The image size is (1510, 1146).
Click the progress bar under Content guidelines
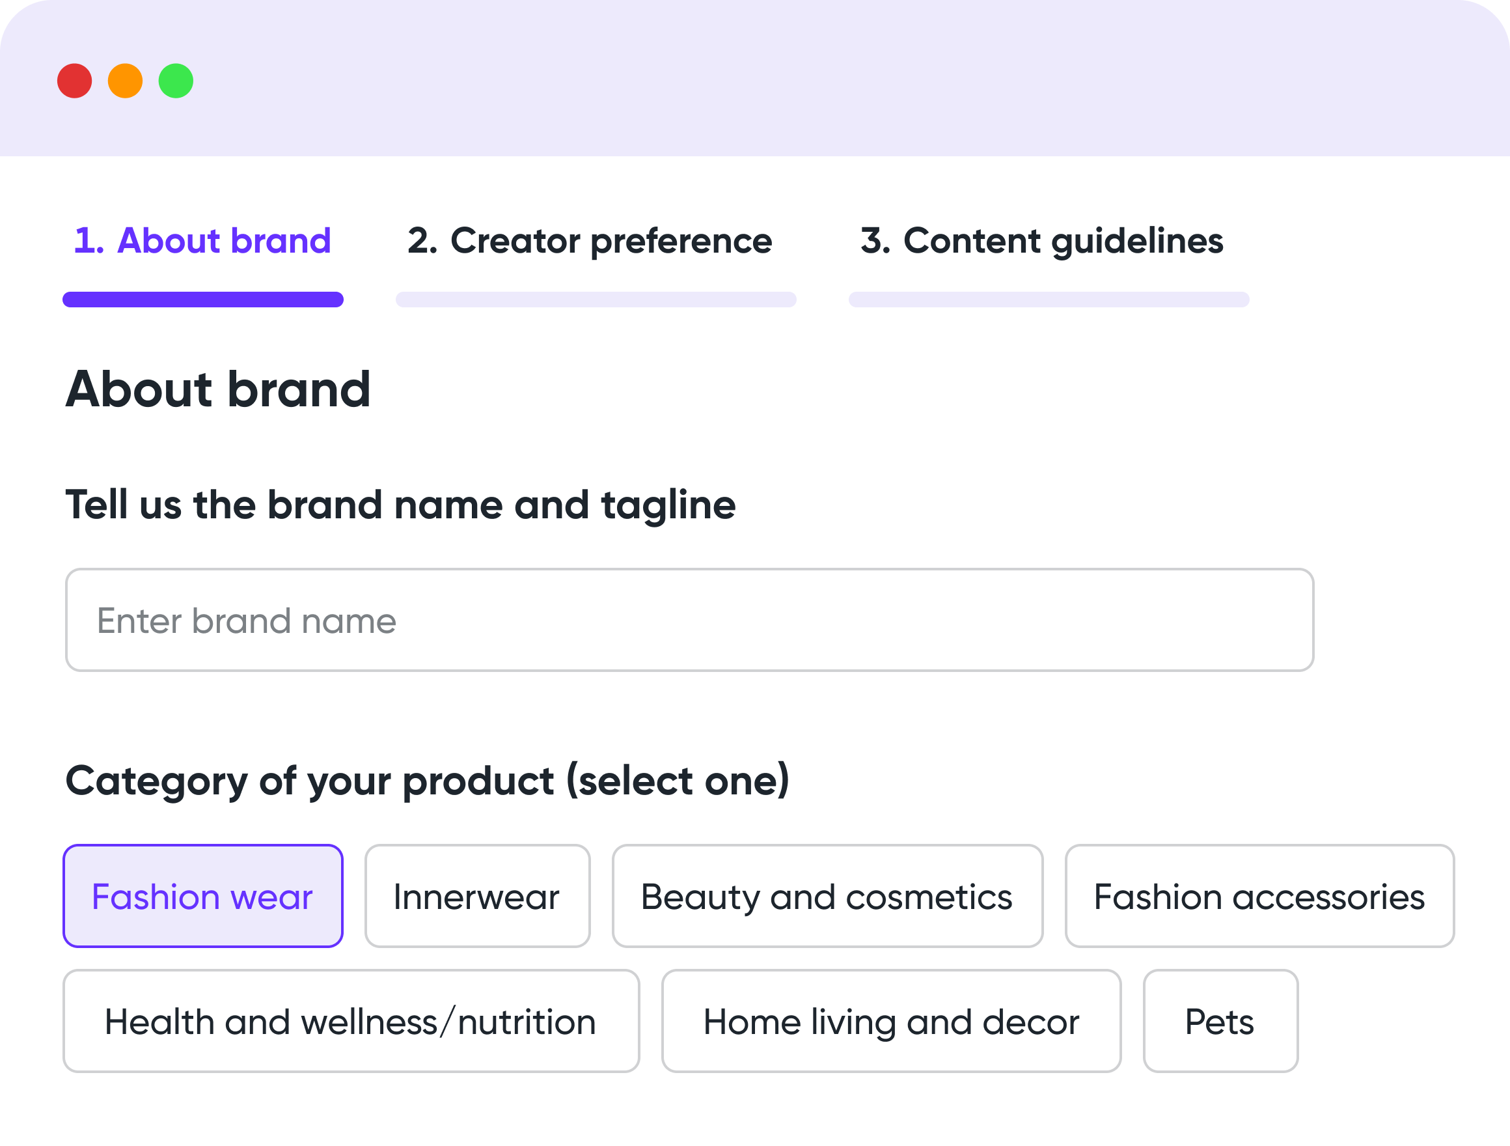pos(1049,300)
